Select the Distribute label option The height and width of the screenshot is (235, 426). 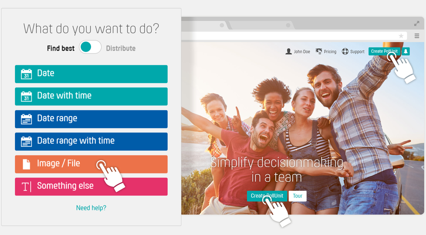(x=121, y=48)
